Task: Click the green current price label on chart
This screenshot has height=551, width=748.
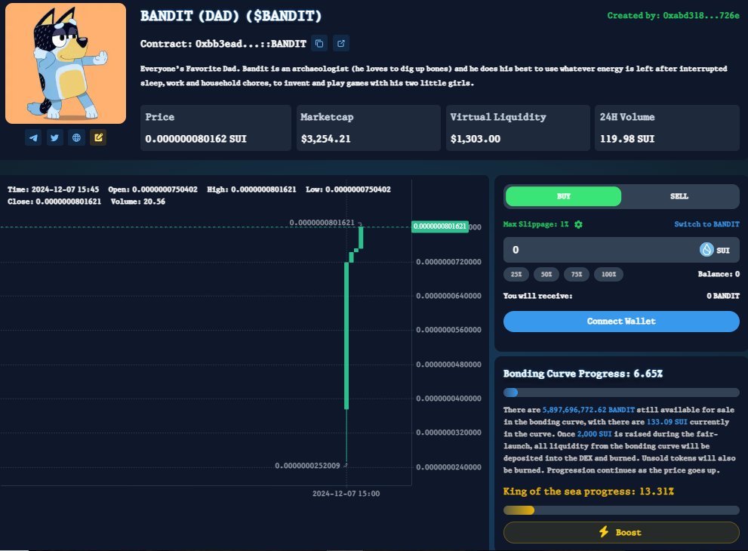Action: (x=440, y=226)
